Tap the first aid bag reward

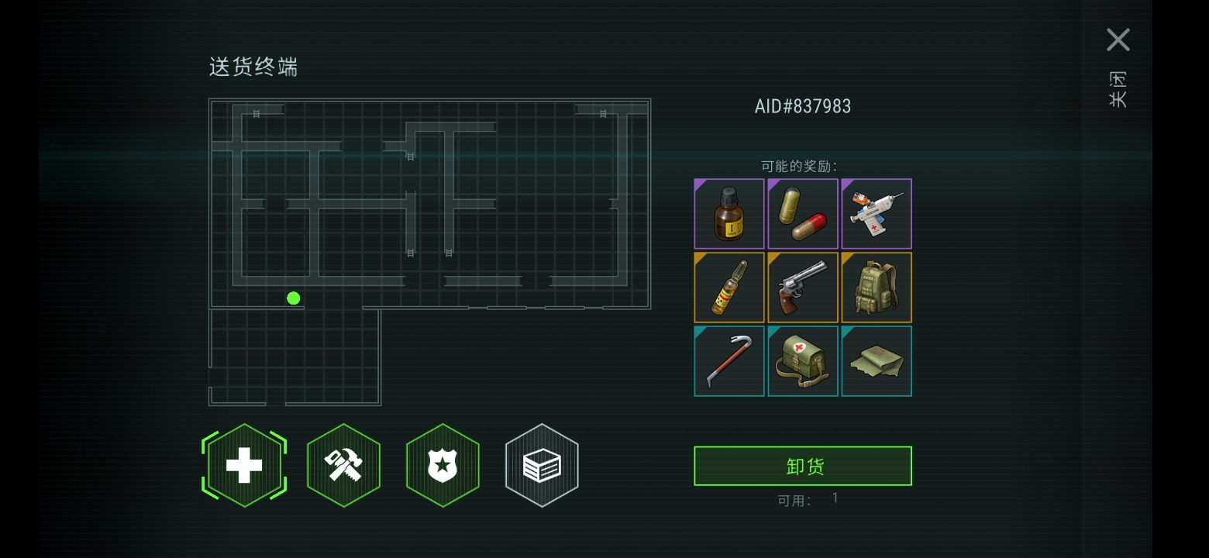click(803, 361)
